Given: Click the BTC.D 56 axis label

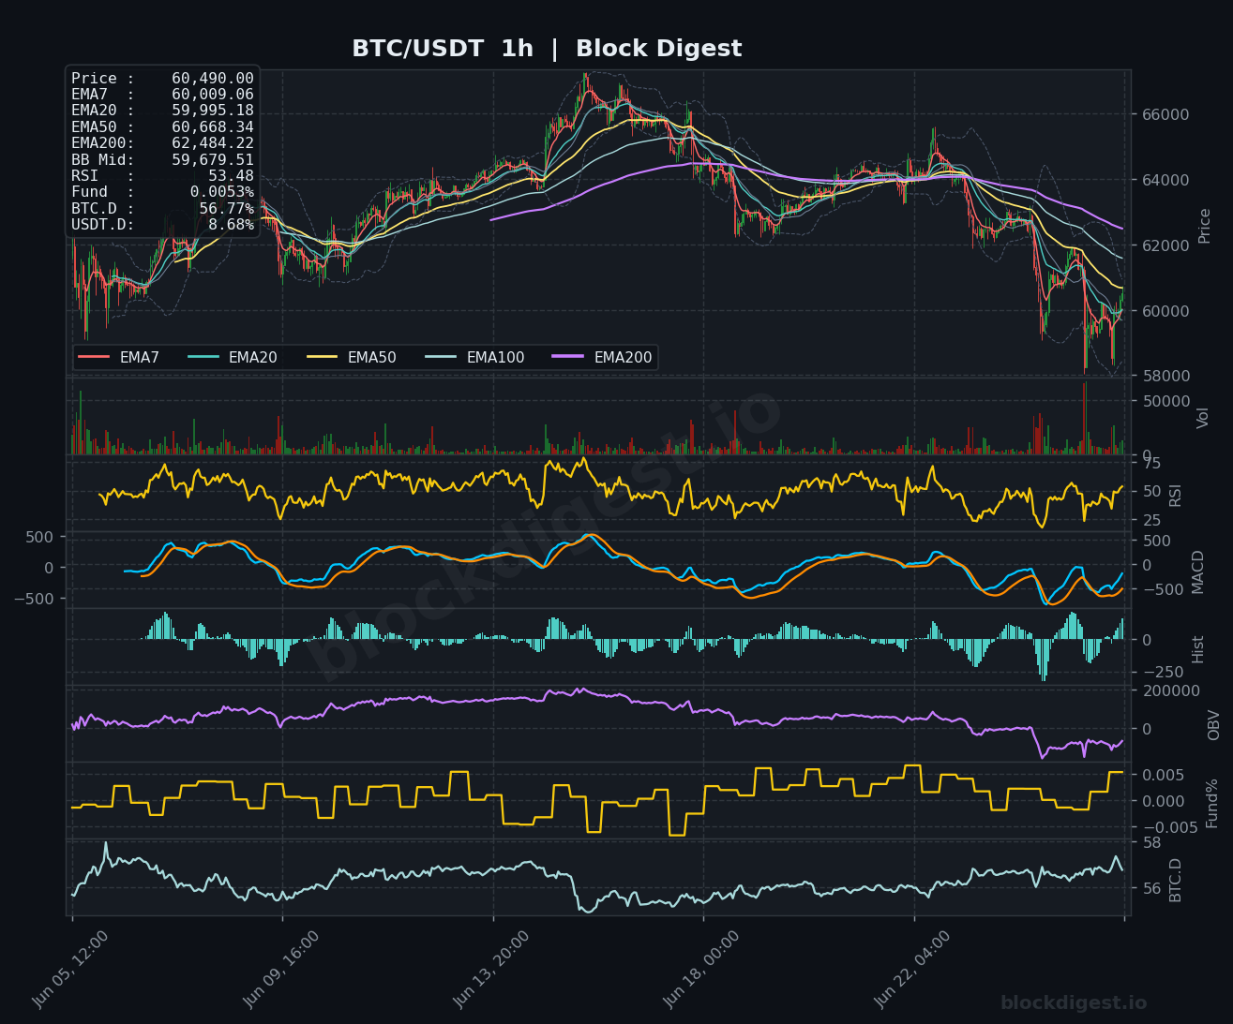Looking at the screenshot, I should tap(1150, 888).
